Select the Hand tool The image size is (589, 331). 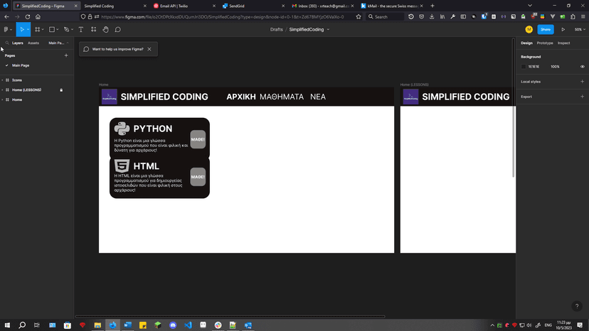point(105,30)
